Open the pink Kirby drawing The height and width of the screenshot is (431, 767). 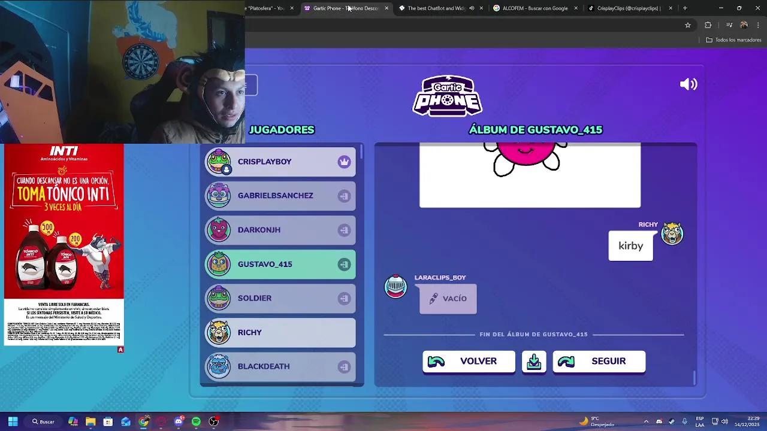click(530, 175)
